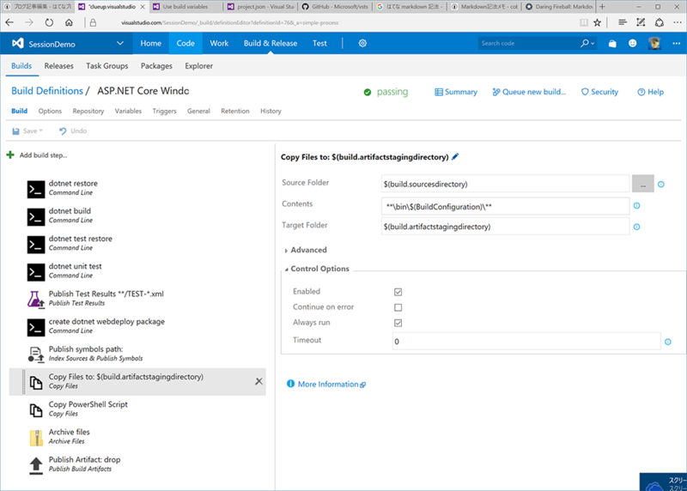The image size is (687, 491).
Task: Collapse the Control Options section
Action: 317,269
